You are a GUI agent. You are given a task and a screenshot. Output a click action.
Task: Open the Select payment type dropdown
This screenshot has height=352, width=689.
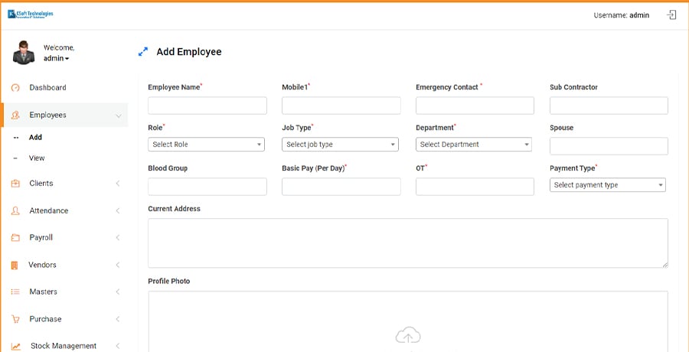[x=607, y=185]
